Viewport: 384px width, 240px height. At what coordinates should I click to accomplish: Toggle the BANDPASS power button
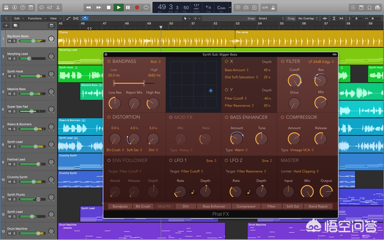click(x=109, y=61)
